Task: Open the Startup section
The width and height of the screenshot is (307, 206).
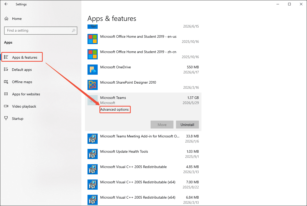Action: (x=18, y=119)
